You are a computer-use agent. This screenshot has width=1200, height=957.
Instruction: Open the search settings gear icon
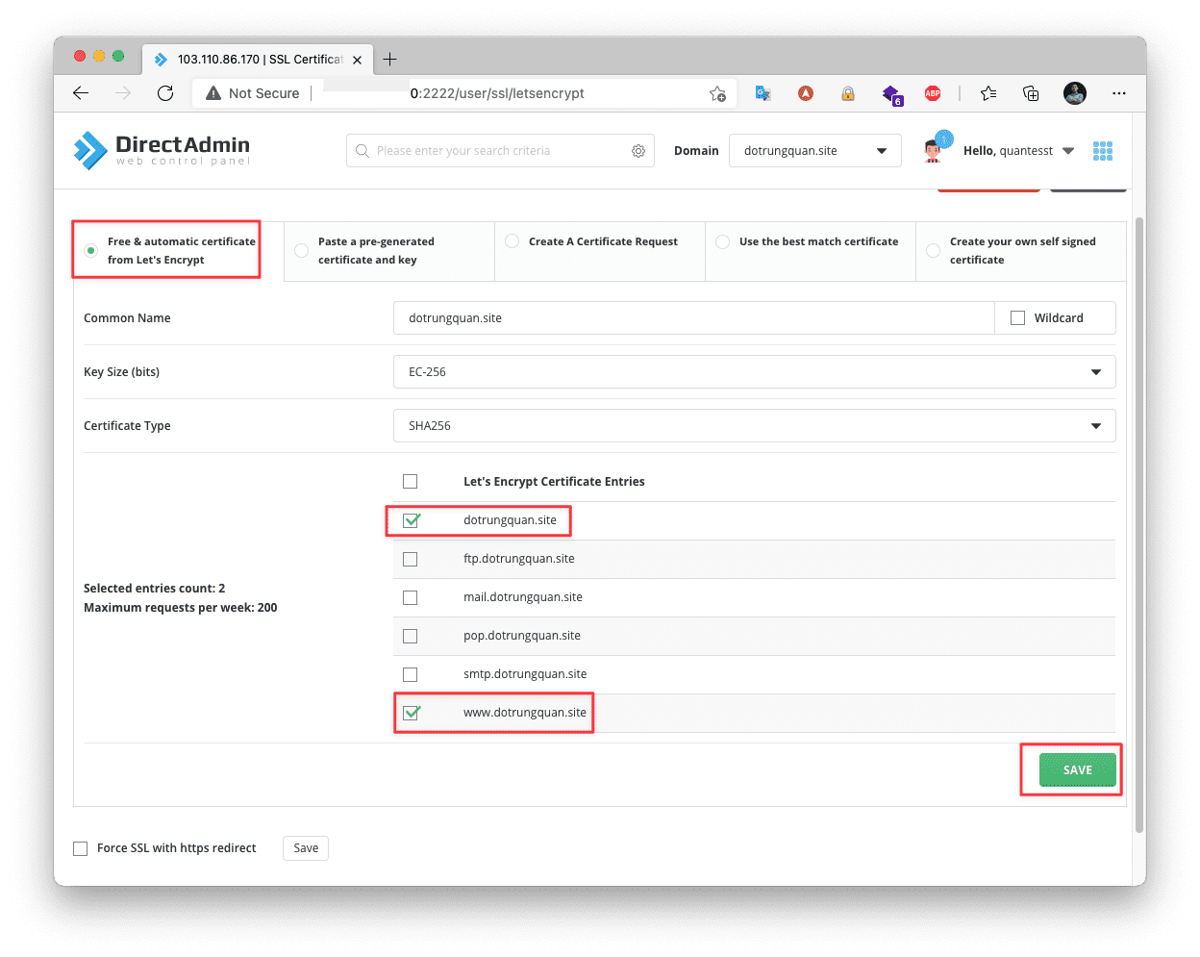point(638,151)
